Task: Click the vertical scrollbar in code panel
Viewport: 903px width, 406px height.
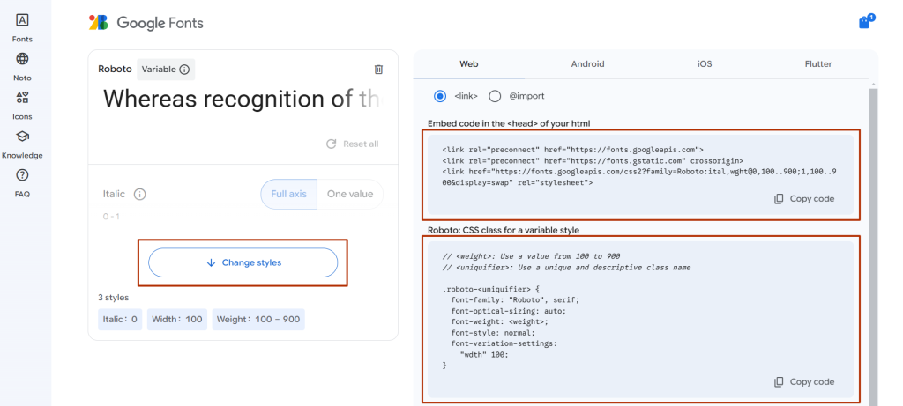Action: 873,247
